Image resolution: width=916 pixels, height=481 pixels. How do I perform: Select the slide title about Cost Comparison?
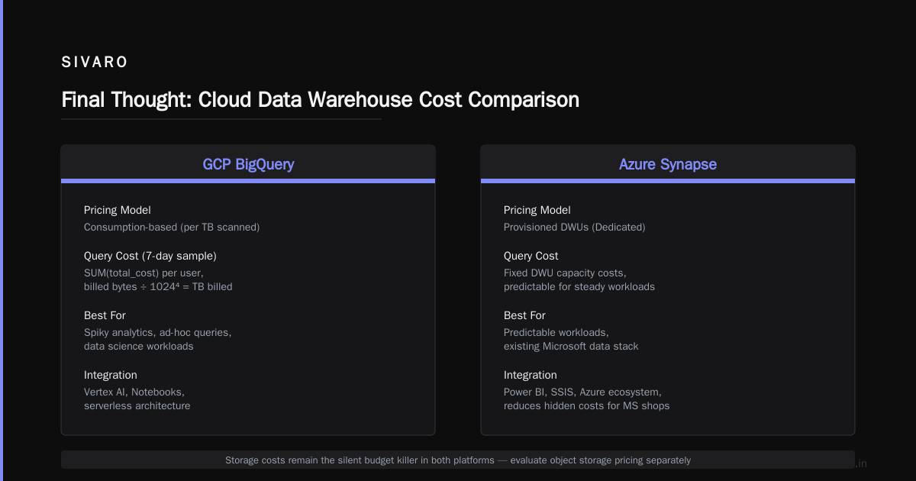point(320,100)
